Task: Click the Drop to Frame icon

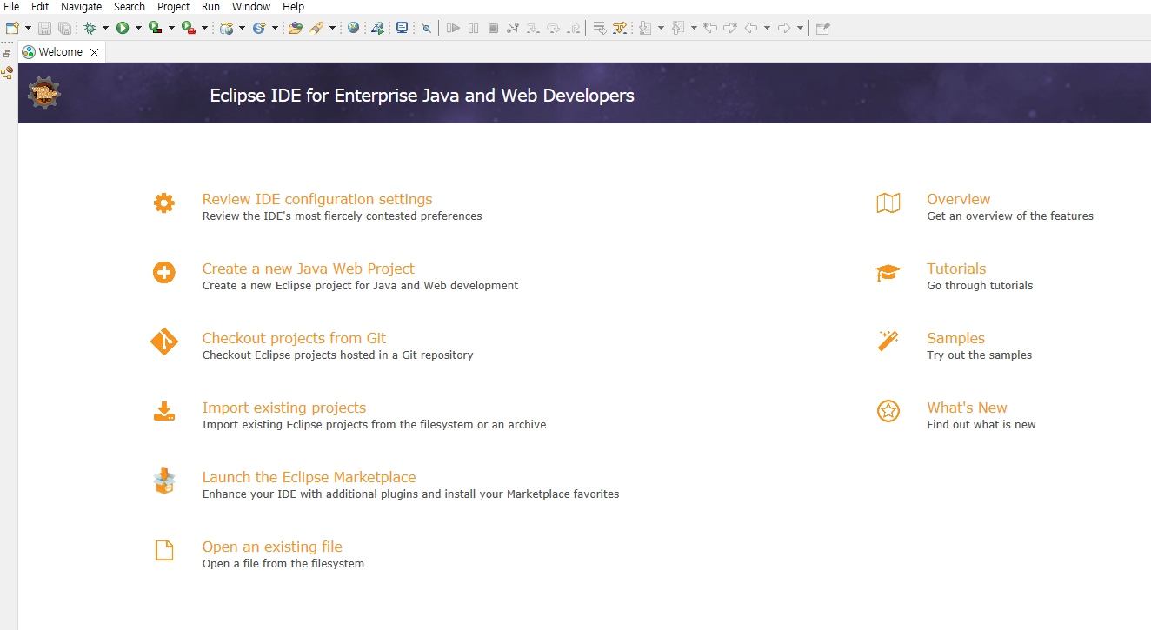Action: tap(600, 28)
